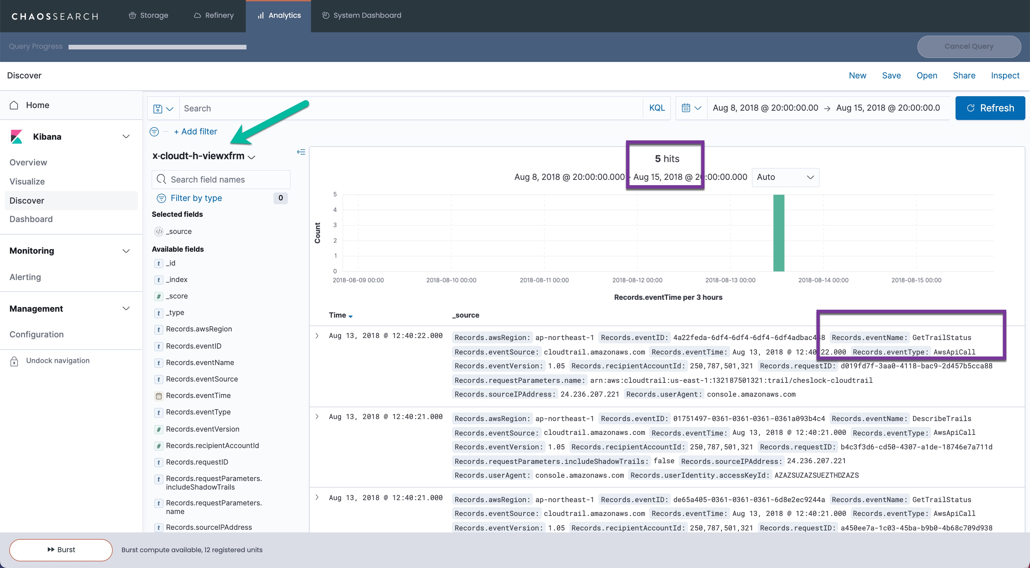Open Configuration under Management
1030x568 pixels.
click(x=36, y=334)
